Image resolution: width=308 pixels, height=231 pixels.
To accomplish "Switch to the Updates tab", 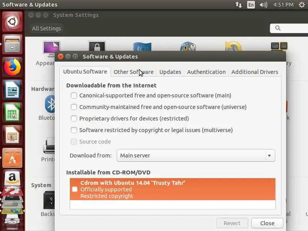I will tap(170, 72).
